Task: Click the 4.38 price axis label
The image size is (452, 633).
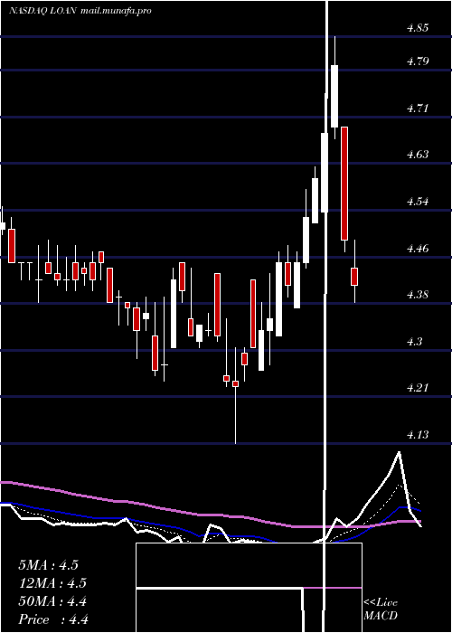Action: click(418, 295)
